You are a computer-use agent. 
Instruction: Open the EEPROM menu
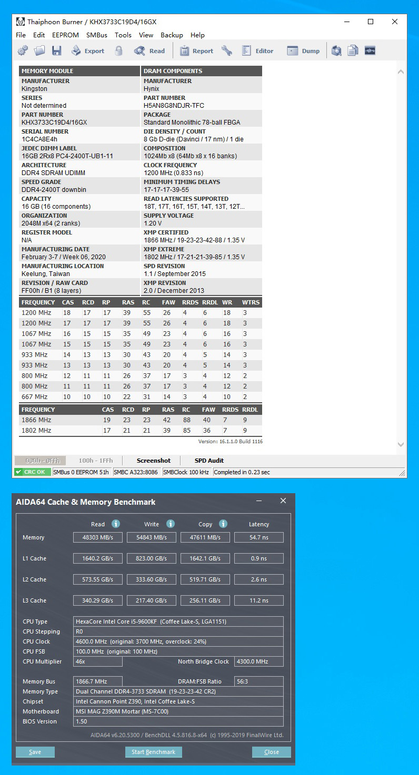pyautogui.click(x=65, y=35)
